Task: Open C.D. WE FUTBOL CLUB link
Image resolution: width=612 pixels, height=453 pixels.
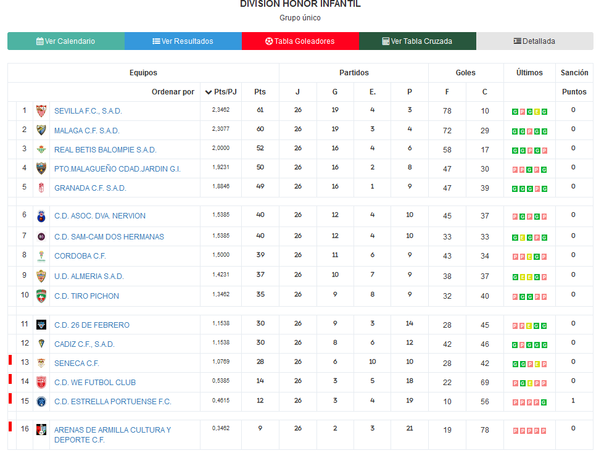Action: [x=95, y=382]
